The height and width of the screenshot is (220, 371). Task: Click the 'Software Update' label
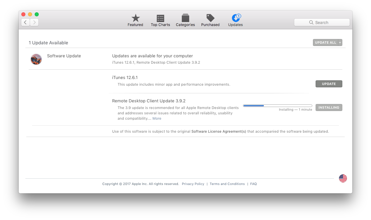(64, 56)
